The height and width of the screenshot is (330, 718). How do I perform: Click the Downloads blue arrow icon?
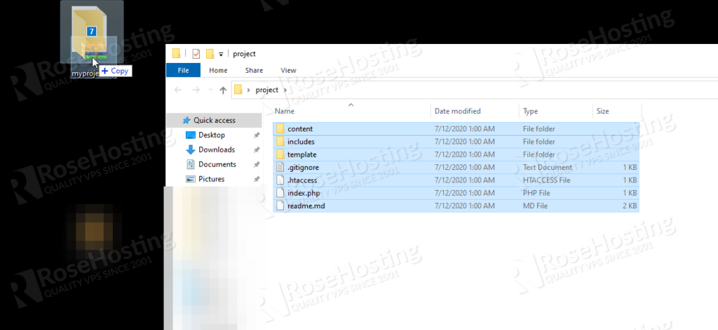pyautogui.click(x=191, y=150)
